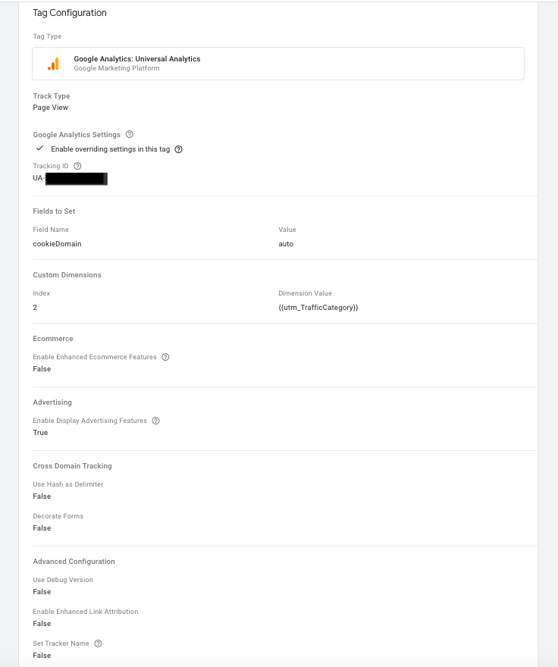Click the True value under Display Advertising
558x667 pixels.
click(x=40, y=433)
